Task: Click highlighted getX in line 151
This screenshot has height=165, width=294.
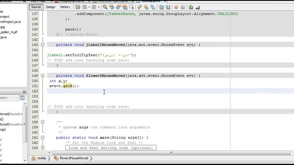Action: click(x=68, y=86)
